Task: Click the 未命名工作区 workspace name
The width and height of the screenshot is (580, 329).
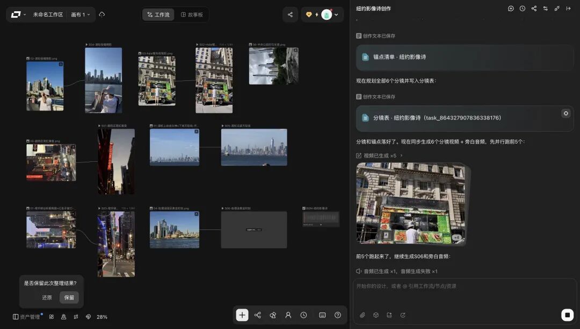Action: pyautogui.click(x=48, y=14)
